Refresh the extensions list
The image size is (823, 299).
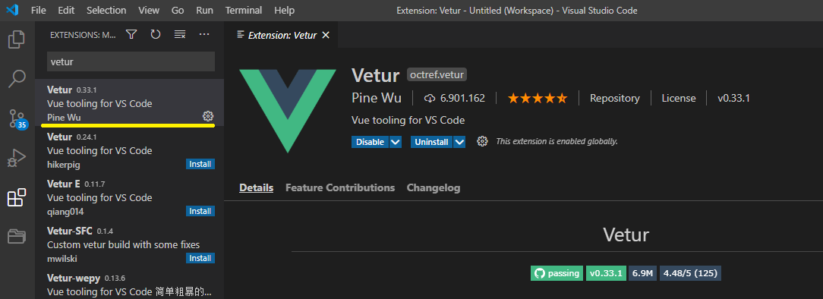156,35
